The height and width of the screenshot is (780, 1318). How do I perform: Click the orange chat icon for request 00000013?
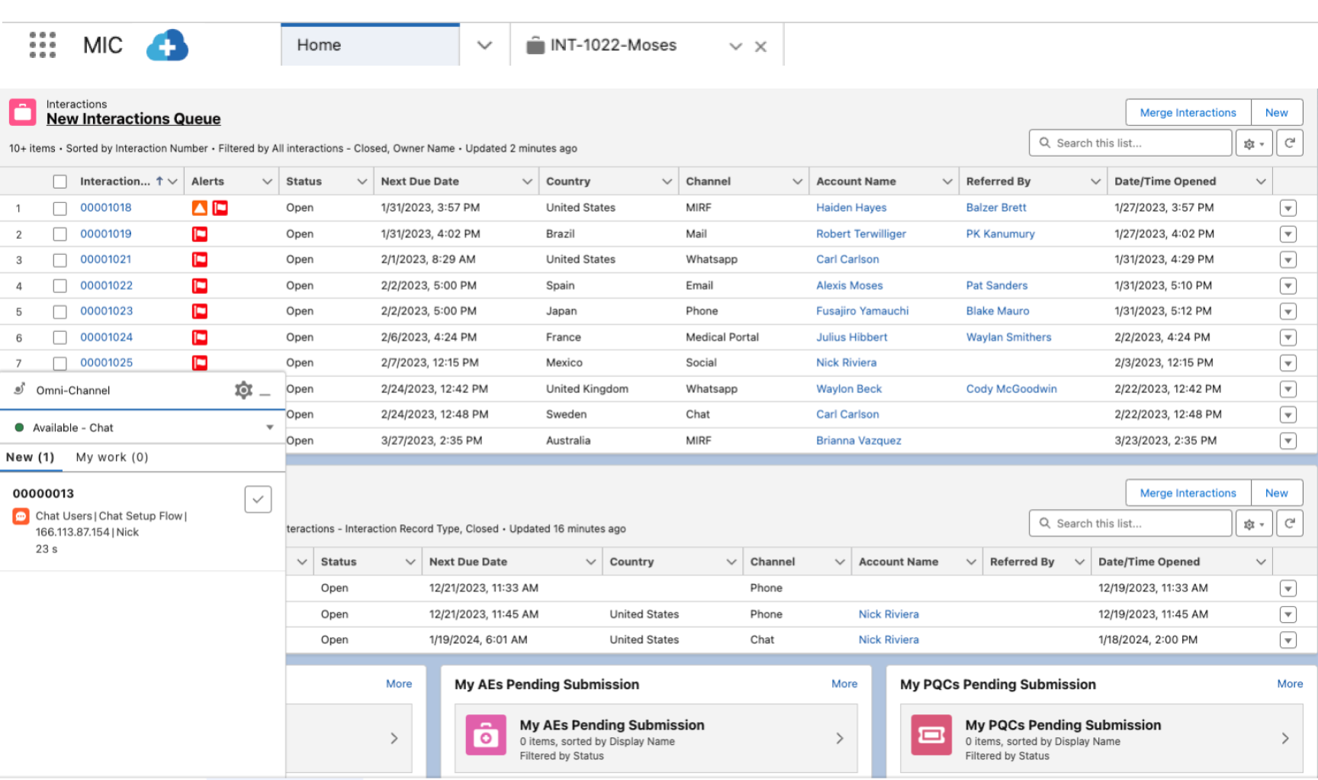[21, 517]
